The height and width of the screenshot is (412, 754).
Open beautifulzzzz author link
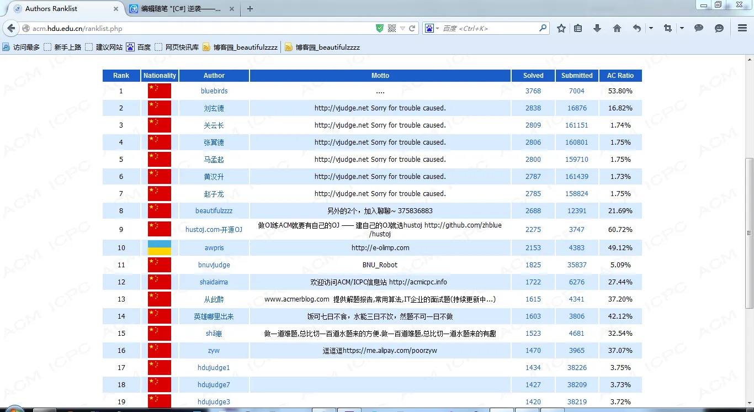[x=214, y=211]
